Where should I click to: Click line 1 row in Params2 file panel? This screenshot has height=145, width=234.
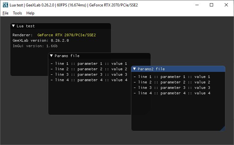[x=172, y=77]
